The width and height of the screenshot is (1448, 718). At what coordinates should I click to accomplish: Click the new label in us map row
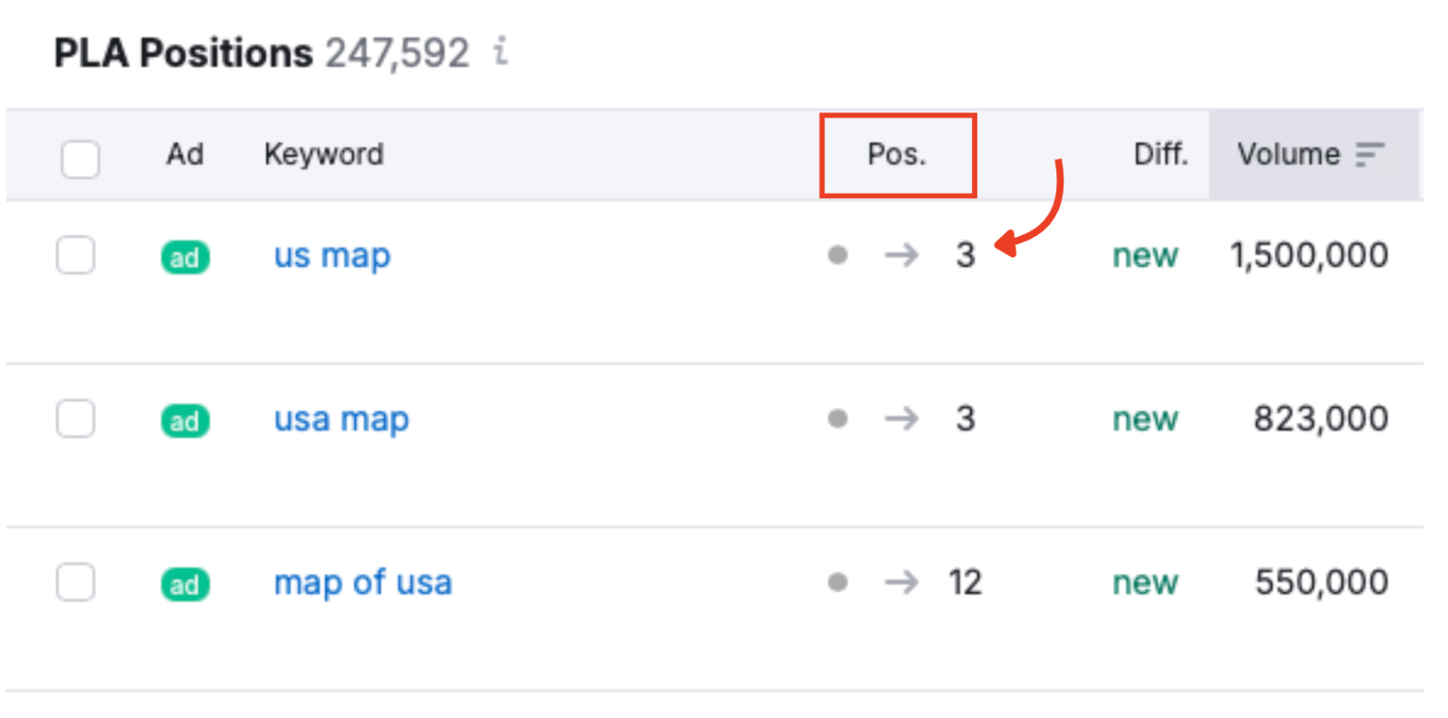1145,256
